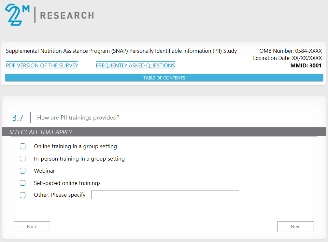Open the PDF version of the survey
This screenshot has height=242, width=328.
(42, 65)
